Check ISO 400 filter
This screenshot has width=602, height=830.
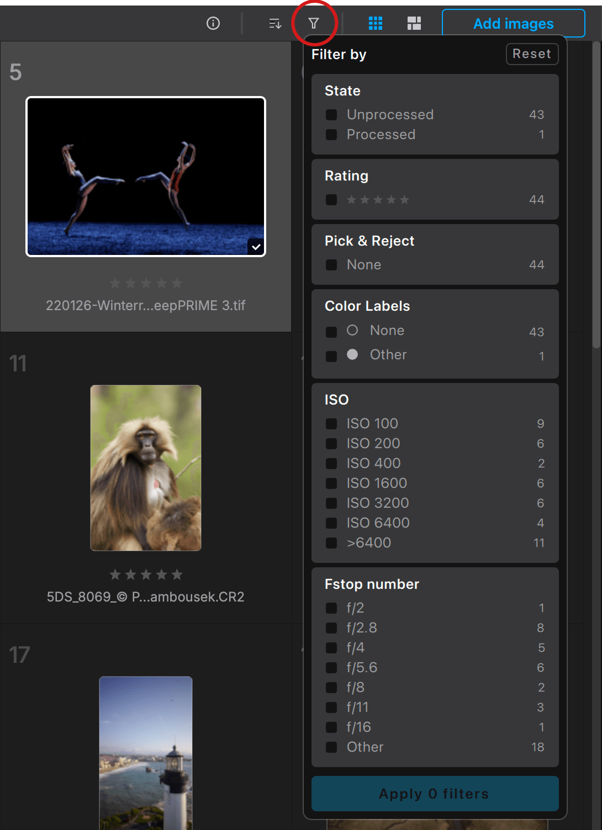pyautogui.click(x=331, y=464)
